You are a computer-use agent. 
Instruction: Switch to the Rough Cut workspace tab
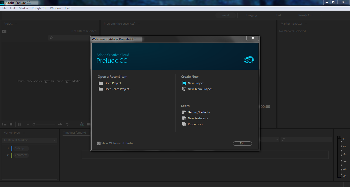(x=305, y=15)
